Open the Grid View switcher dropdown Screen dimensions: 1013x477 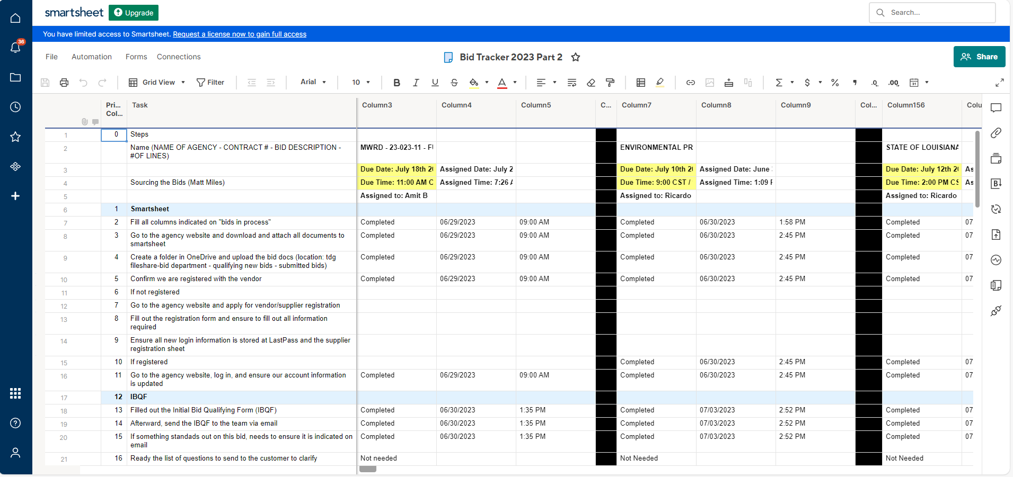coord(156,82)
